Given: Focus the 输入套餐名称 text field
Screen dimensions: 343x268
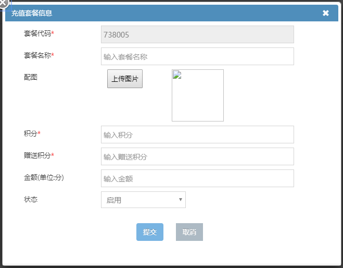Looking at the screenshot, I should 197,56.
